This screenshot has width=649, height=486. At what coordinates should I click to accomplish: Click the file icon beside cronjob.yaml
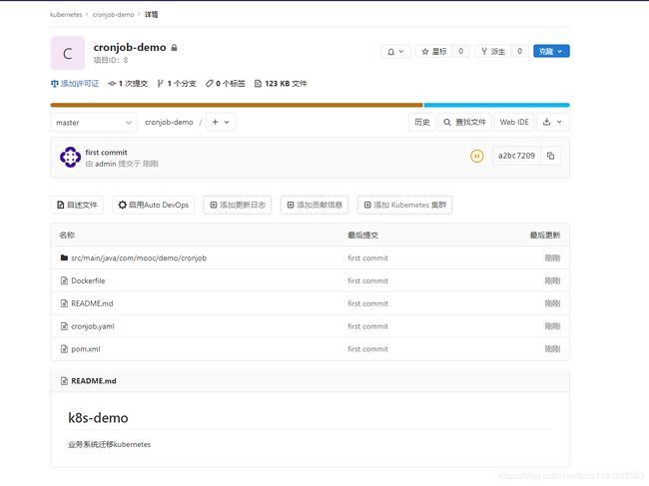pyautogui.click(x=64, y=326)
